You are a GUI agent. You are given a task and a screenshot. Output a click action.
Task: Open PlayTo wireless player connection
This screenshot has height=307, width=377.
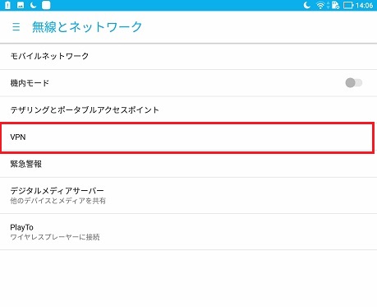[188, 232]
